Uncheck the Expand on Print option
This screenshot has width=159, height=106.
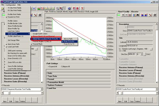[x=14, y=17]
